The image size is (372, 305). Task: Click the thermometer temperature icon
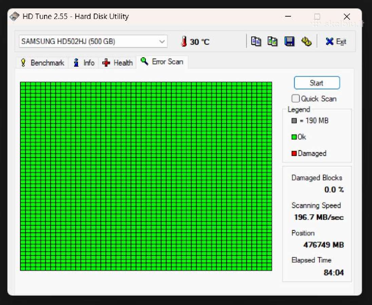[184, 41]
